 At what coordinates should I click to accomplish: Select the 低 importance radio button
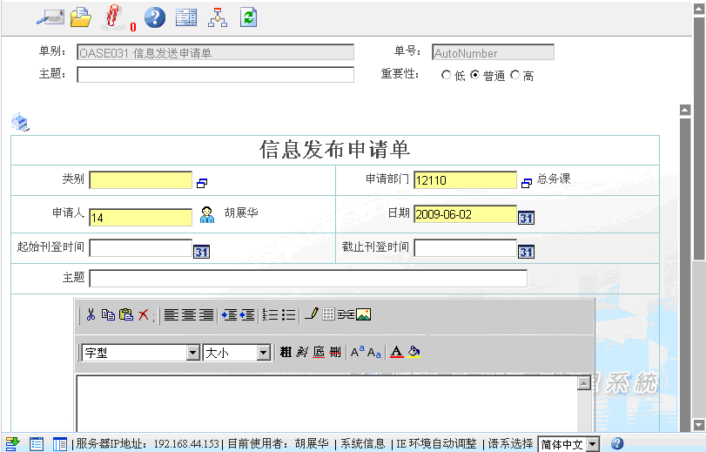click(447, 76)
